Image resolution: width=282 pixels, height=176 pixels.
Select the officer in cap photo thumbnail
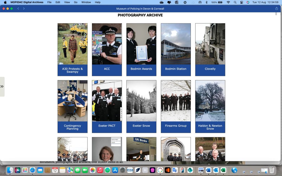(107, 44)
